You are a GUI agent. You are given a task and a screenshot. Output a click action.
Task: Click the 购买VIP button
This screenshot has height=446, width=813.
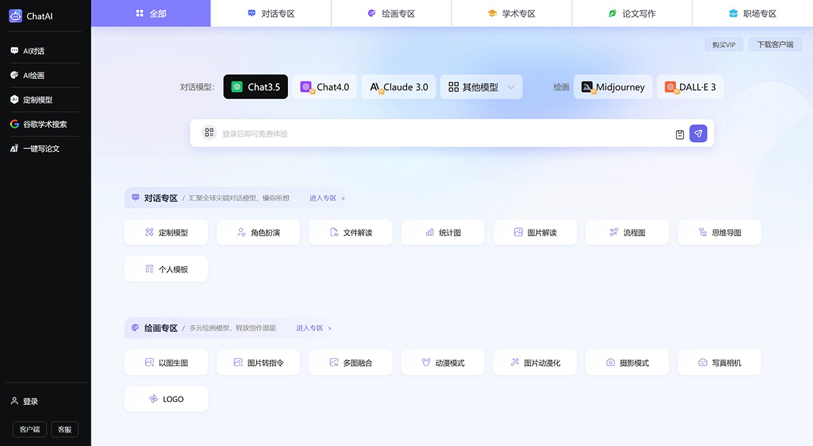pos(725,44)
